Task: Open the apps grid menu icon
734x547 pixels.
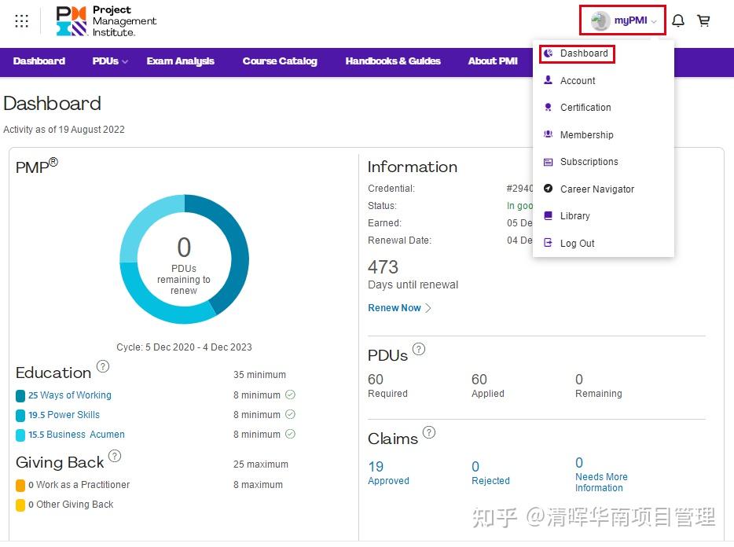Action: 21,21
